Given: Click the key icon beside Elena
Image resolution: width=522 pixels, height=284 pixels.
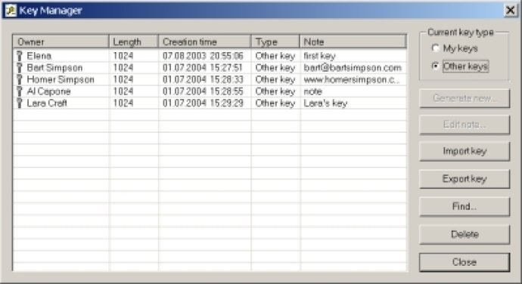Looking at the screenshot, I should point(20,56).
